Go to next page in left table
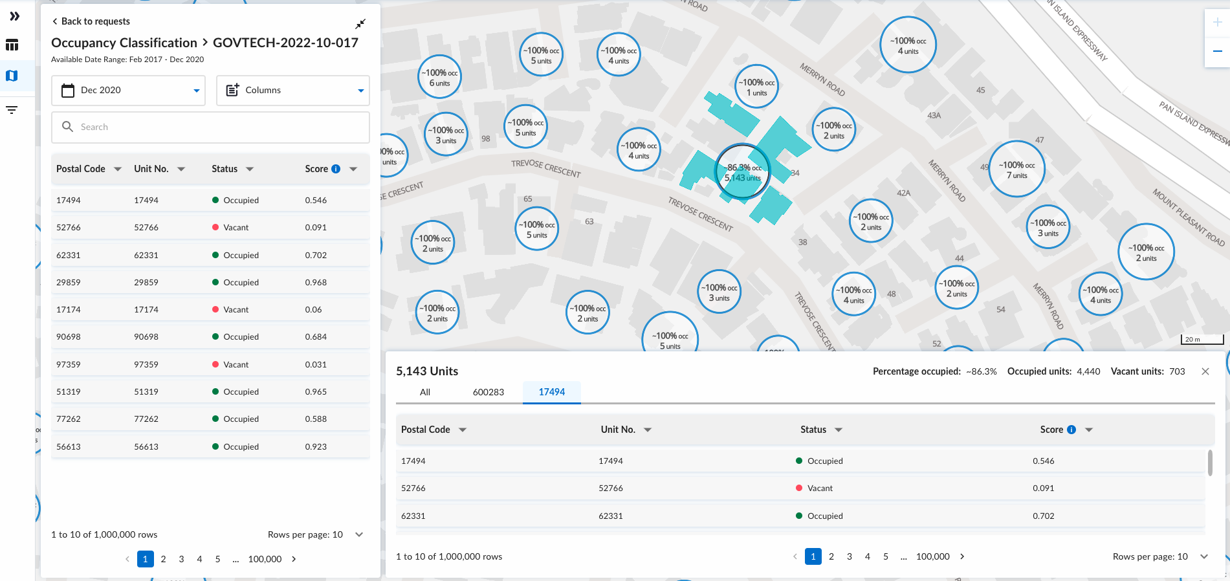The image size is (1230, 581). [x=294, y=559]
